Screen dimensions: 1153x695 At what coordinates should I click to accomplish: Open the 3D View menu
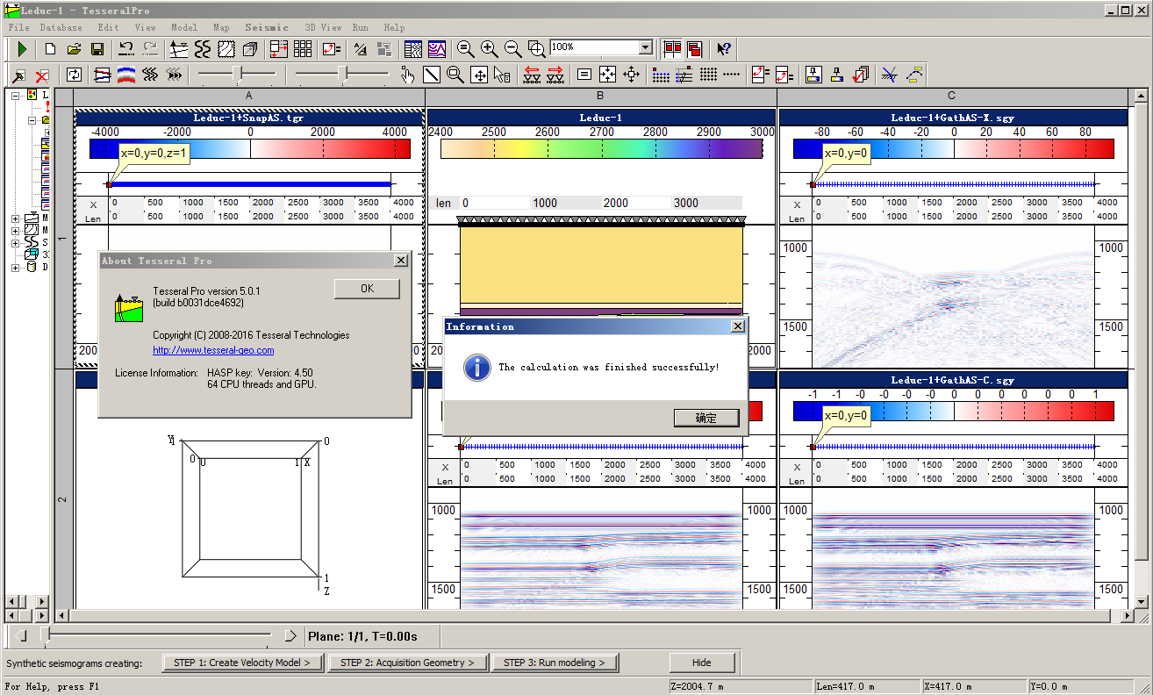tap(323, 27)
